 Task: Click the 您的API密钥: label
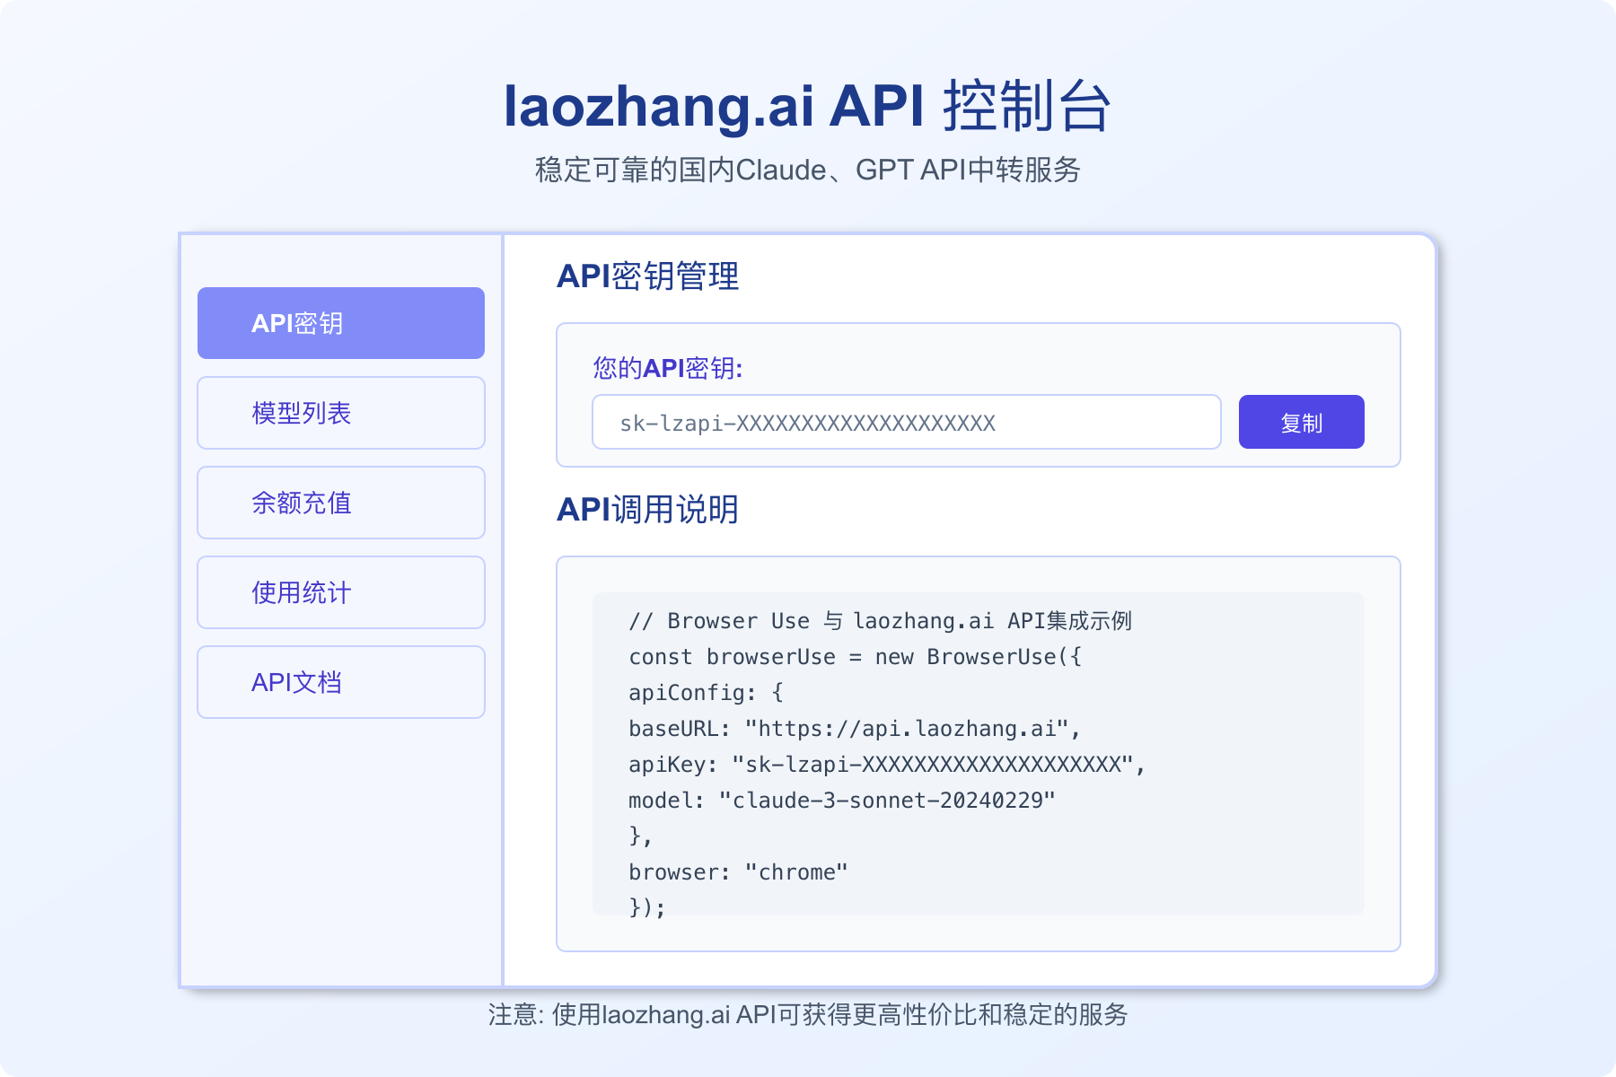click(668, 368)
